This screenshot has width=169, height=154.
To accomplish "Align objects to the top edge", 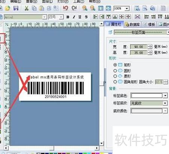I will (x=109, y=17).
